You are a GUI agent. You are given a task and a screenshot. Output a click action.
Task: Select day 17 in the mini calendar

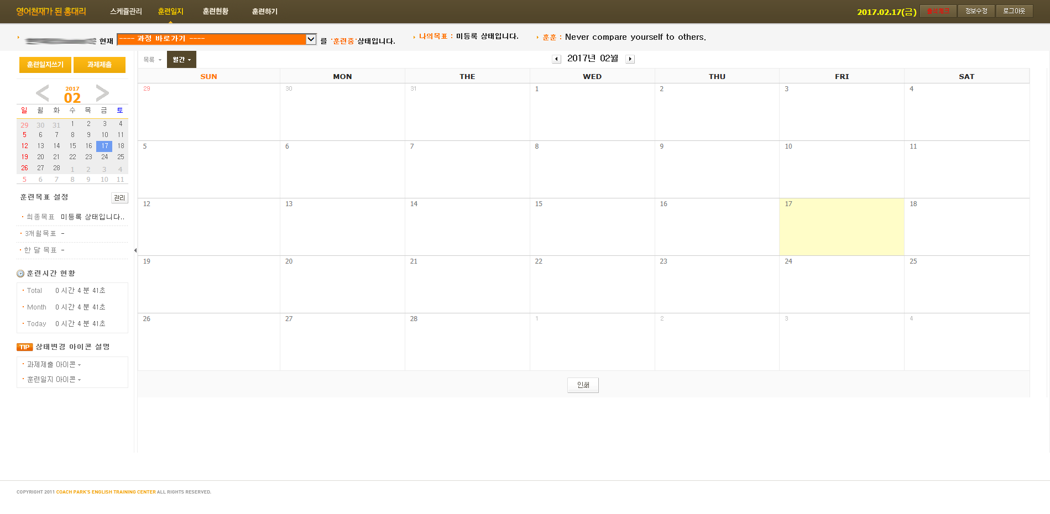(105, 146)
